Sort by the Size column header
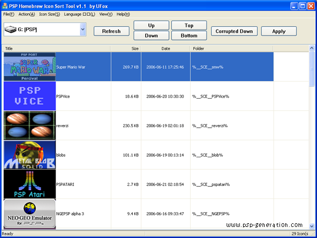Viewport: 317px width, 238px height. pyautogui.click(x=125, y=49)
